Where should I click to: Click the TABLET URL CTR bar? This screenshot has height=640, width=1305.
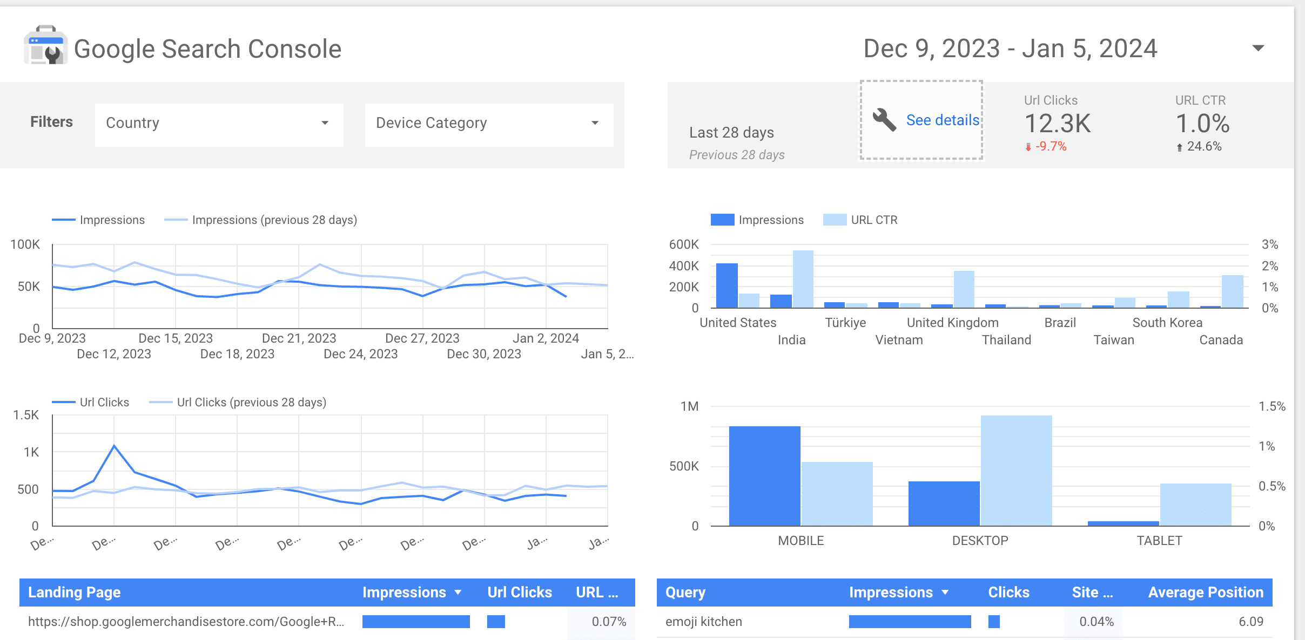tap(1196, 505)
